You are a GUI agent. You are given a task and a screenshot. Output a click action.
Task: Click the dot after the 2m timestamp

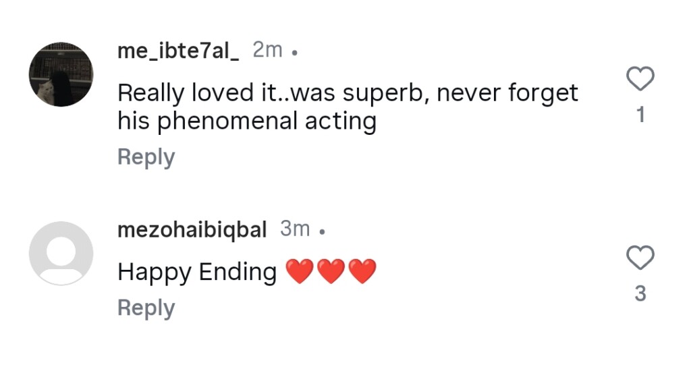point(294,53)
